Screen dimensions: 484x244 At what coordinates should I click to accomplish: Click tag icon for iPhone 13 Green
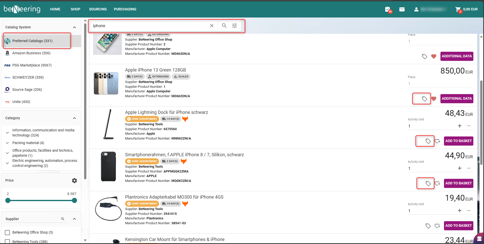click(x=424, y=99)
